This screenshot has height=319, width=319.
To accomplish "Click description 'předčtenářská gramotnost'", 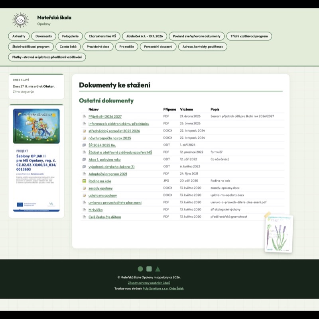I will click(228, 217).
